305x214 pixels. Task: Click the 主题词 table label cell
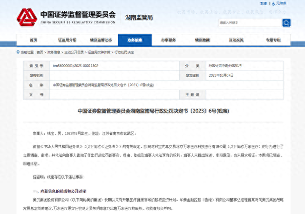click(x=192, y=95)
